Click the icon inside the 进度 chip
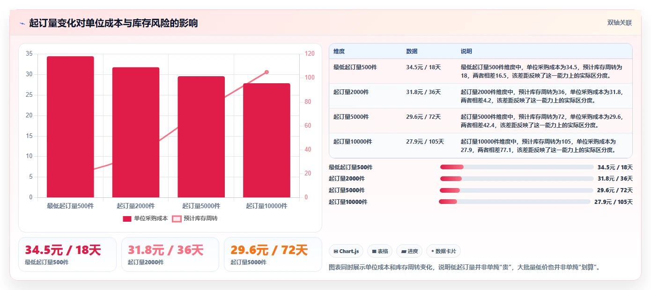The image size is (651, 290). [x=404, y=251]
